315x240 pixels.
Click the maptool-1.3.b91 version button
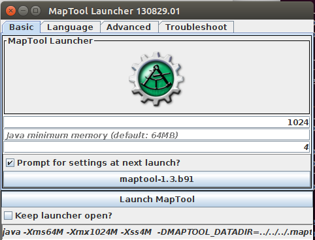pos(157,179)
